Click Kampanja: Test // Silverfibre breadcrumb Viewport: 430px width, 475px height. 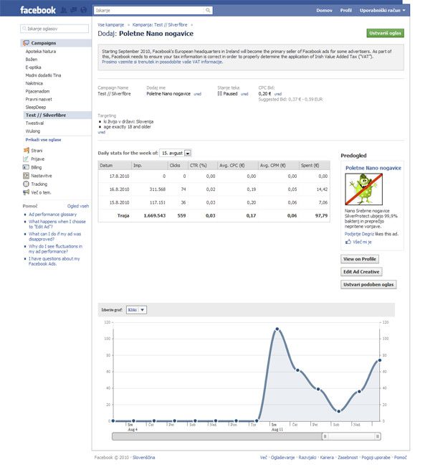click(160, 25)
